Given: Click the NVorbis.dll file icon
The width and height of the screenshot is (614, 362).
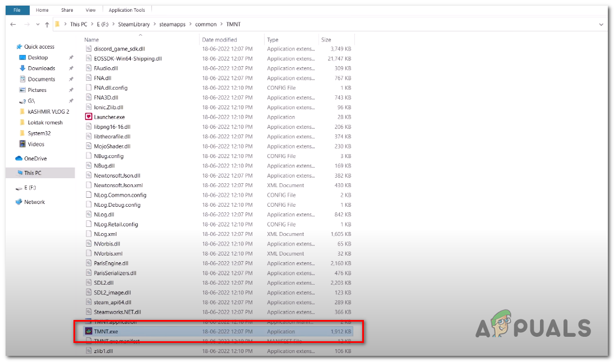Looking at the screenshot, I should coord(89,244).
